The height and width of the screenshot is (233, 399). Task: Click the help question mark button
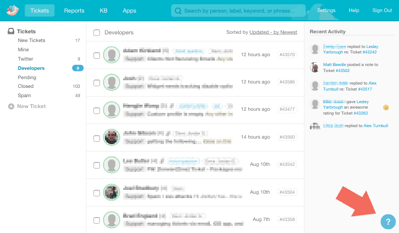(x=388, y=222)
